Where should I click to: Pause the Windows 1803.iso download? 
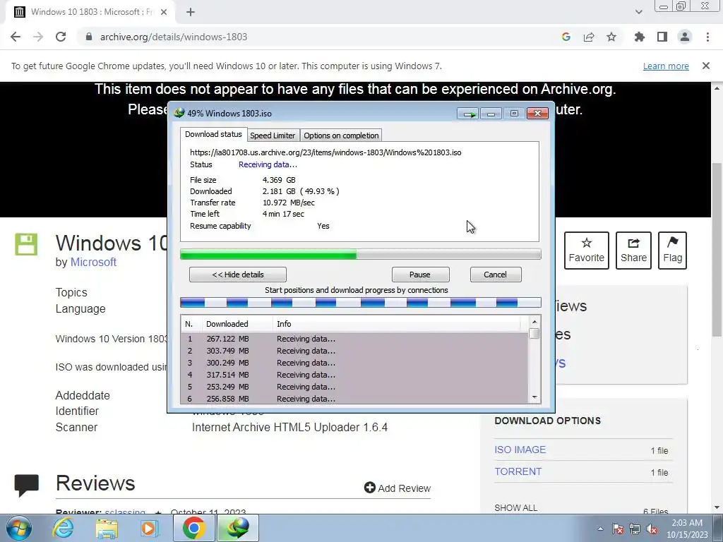[x=420, y=275]
